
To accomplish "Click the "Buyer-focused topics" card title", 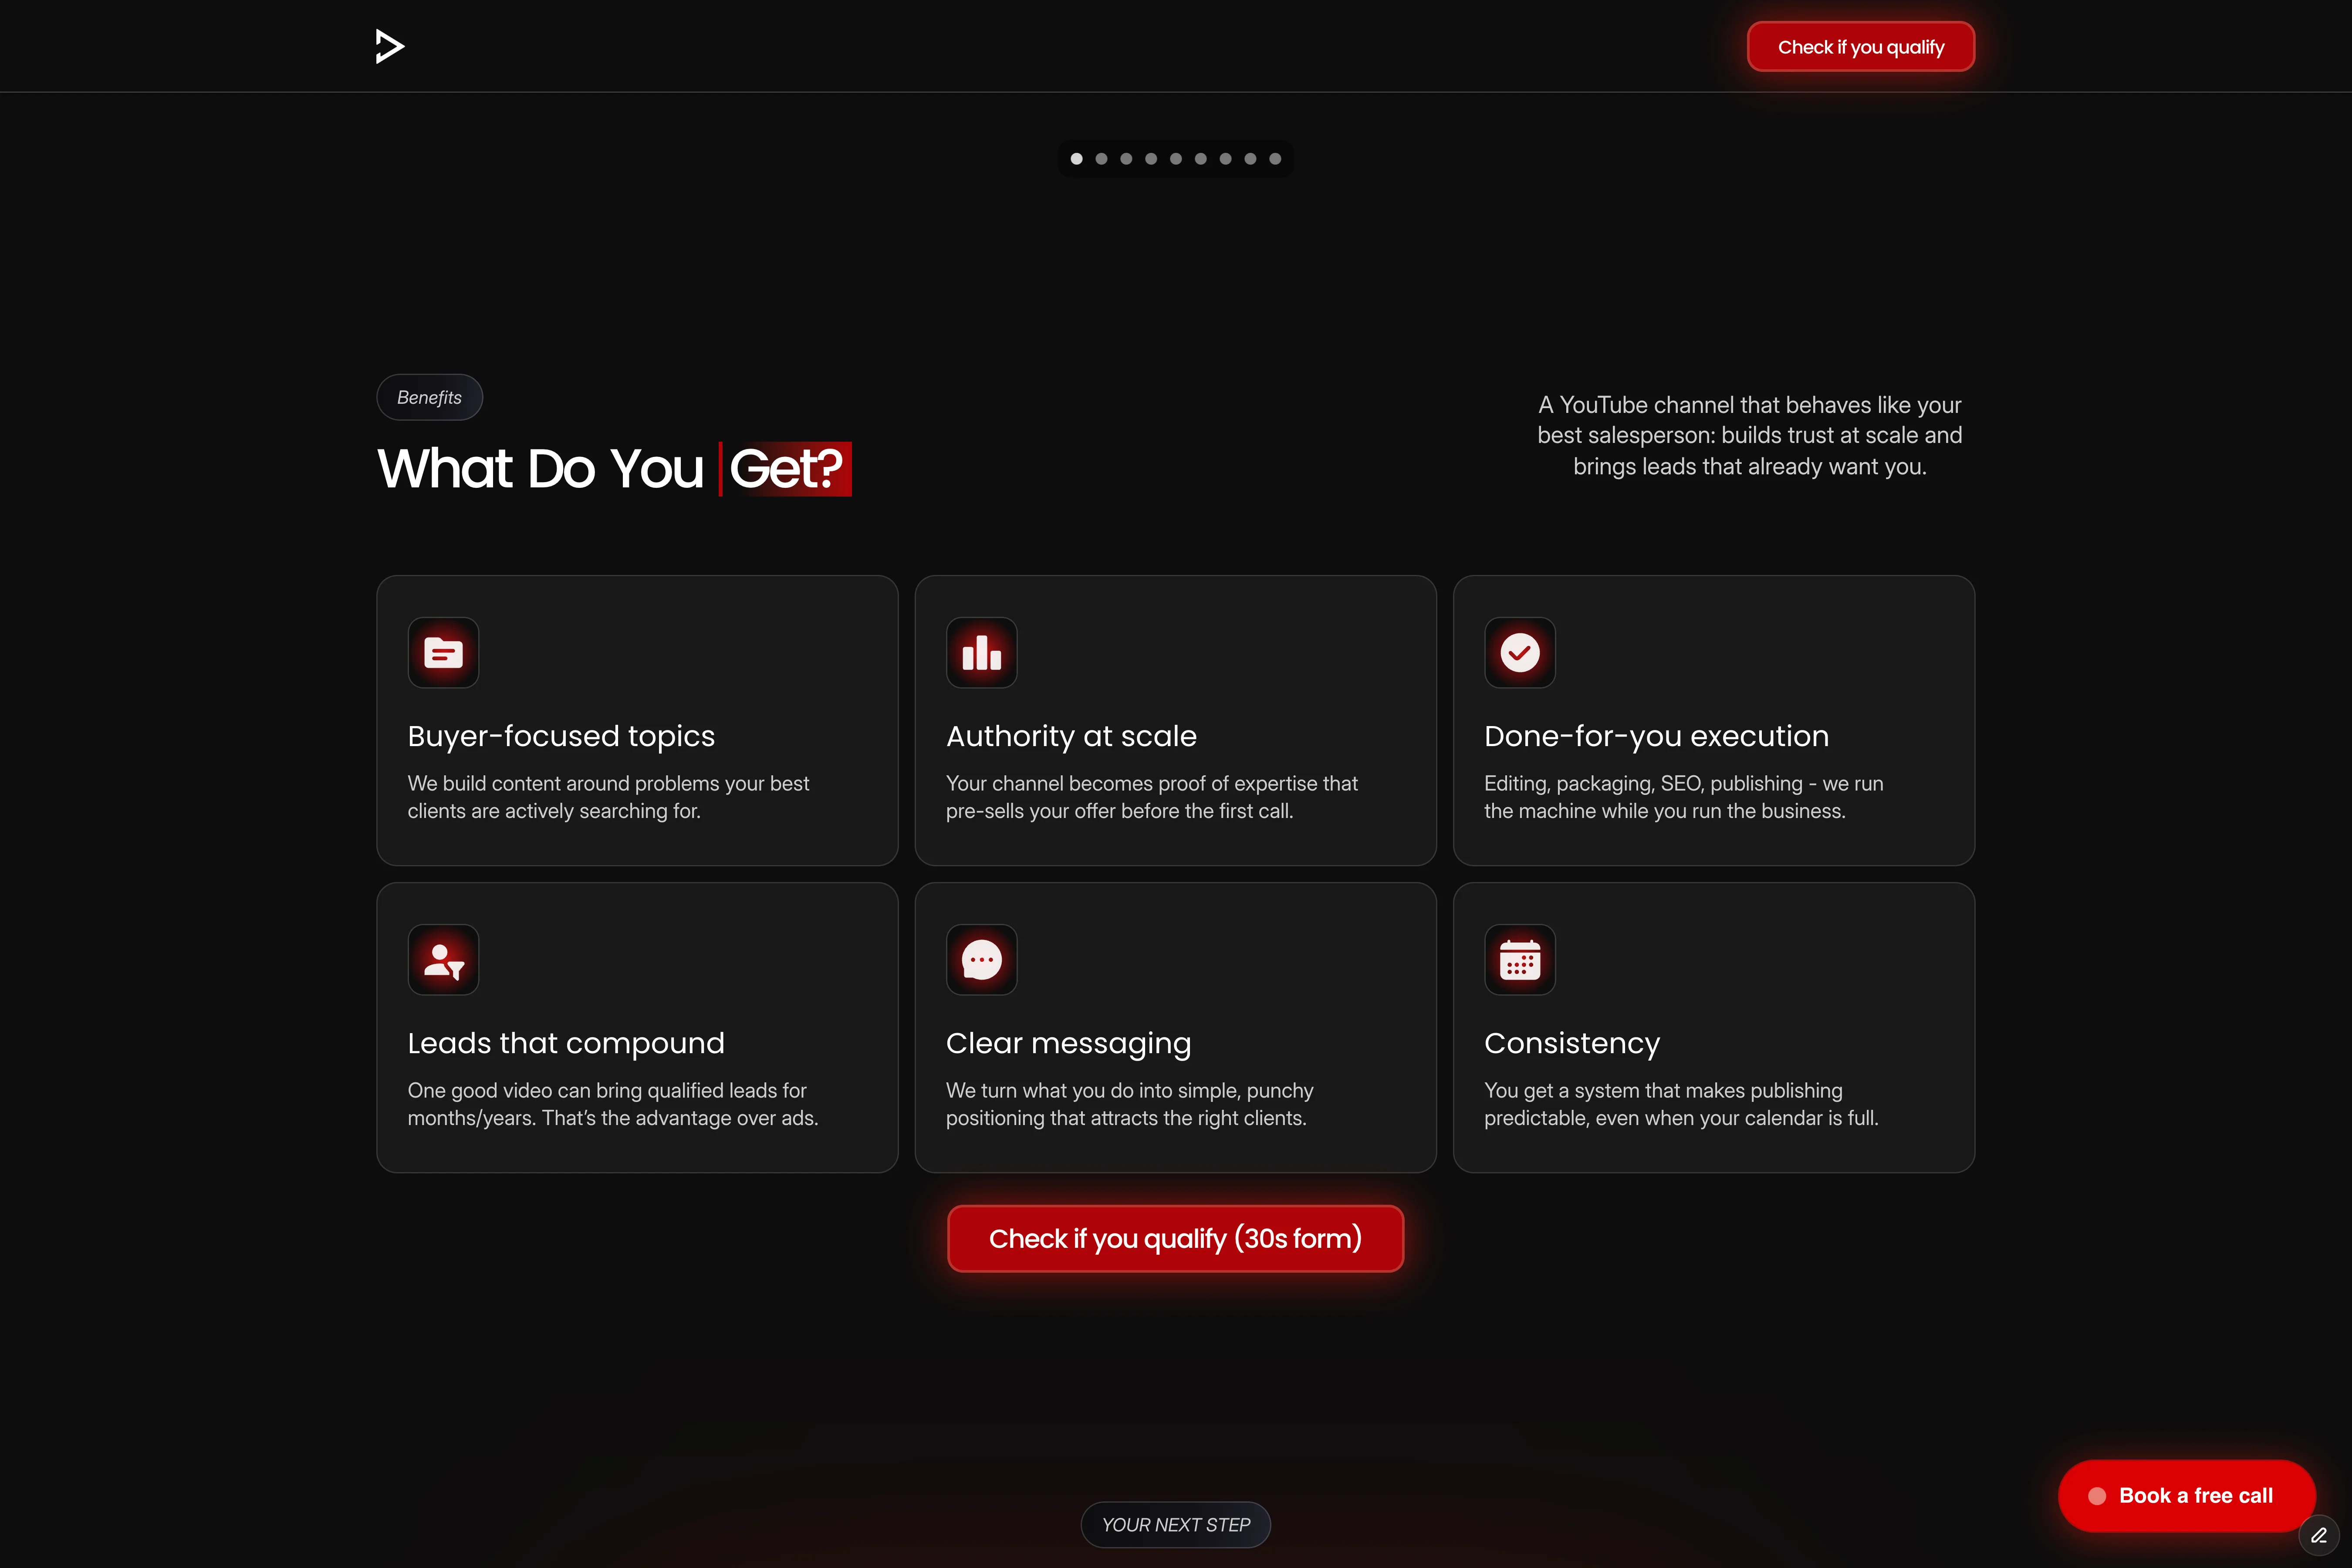I will (561, 736).
